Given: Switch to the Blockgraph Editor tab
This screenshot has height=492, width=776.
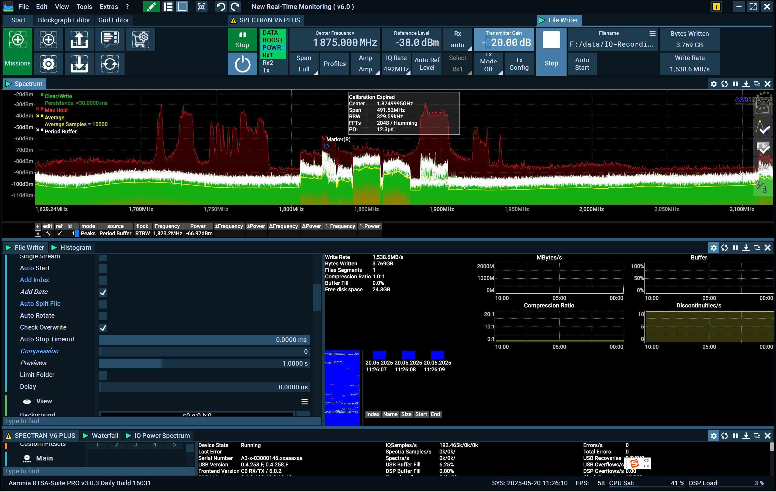Looking at the screenshot, I should 64,20.
